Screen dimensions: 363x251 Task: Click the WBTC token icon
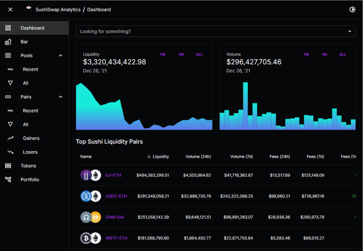point(86,238)
